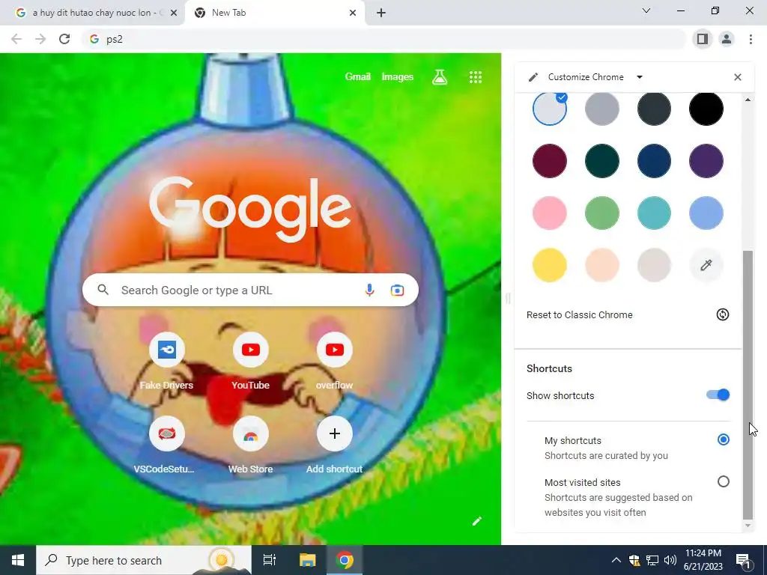
Task: Choose the light blue color swatch
Action: (706, 213)
